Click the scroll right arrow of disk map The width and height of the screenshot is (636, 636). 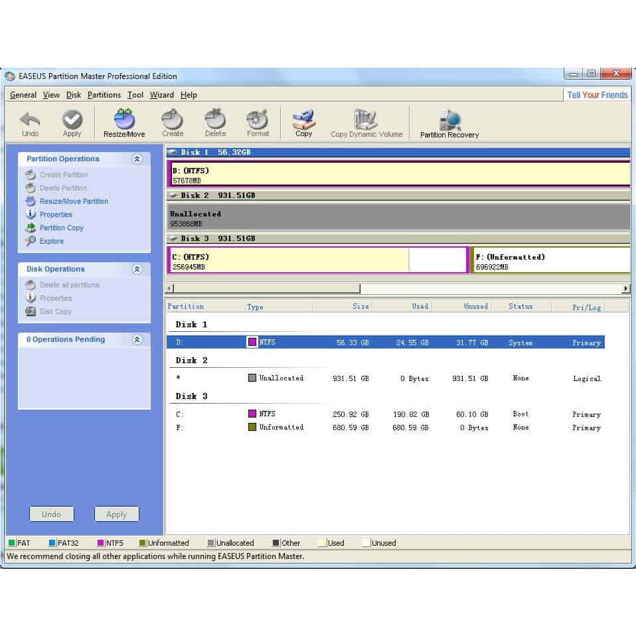(625, 289)
